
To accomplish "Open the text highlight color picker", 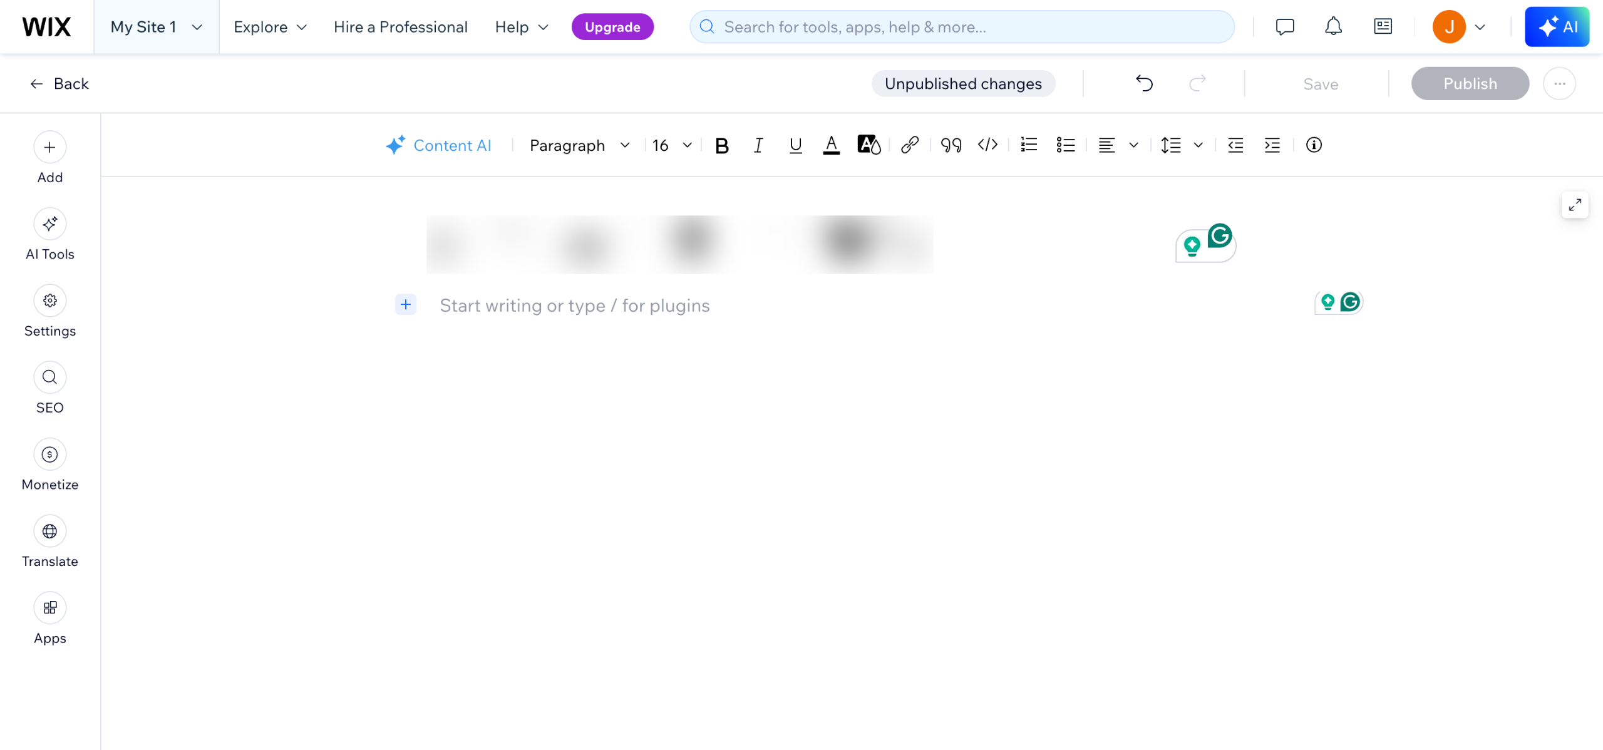I will pos(869,145).
